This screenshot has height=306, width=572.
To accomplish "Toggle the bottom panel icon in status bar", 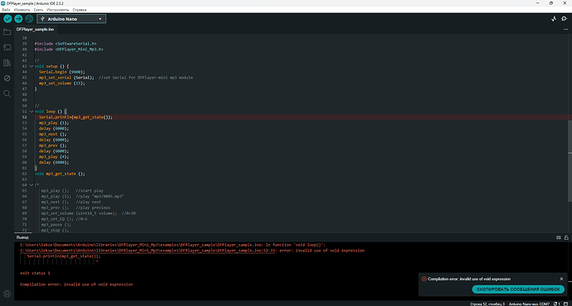I will (566, 304).
